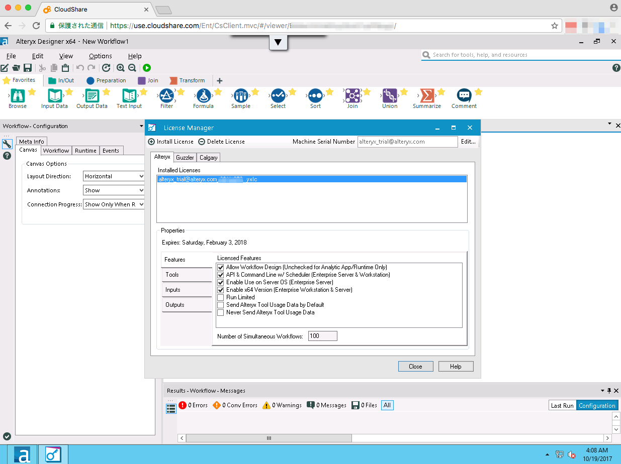Check Send Alteryx Tool Usage Data by Default
This screenshot has height=464, width=621.
pos(221,305)
